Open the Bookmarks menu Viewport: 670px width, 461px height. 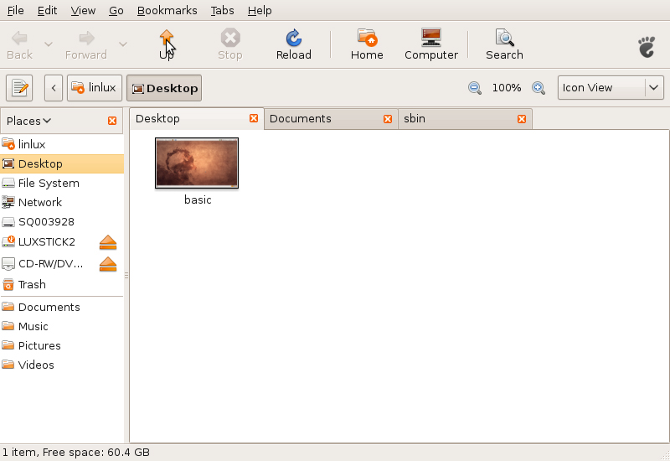(x=167, y=10)
